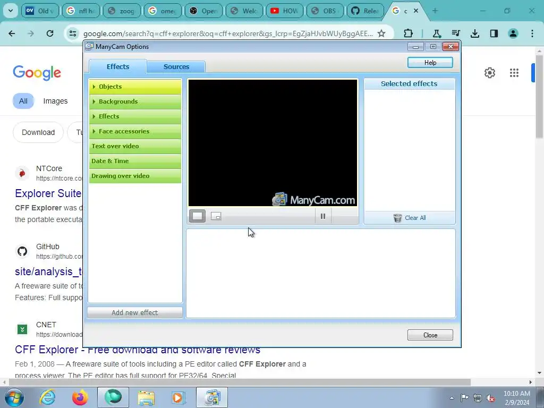Open a new Chrome tab

(435, 11)
